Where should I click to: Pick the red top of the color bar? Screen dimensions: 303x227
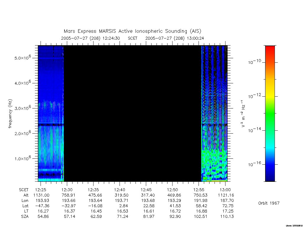click(270, 50)
